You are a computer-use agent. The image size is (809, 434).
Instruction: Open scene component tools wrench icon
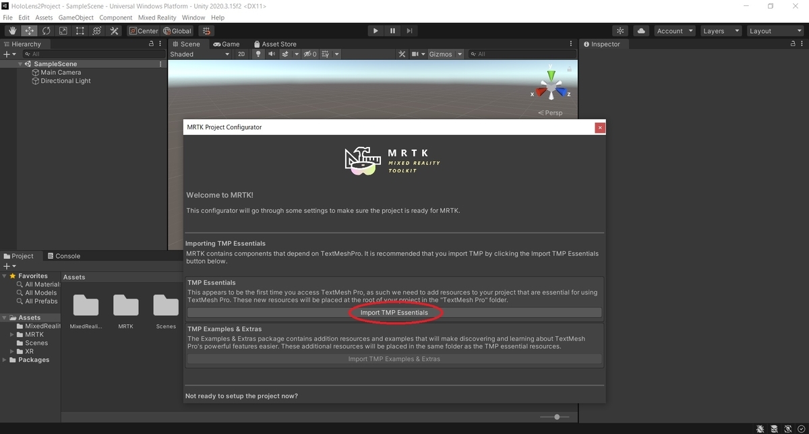coord(402,54)
